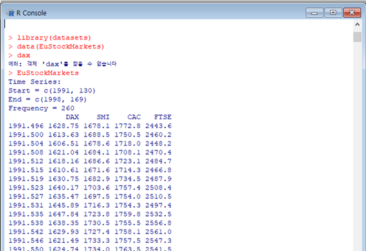
Task: Click the row label 1991.504
Action: click(26, 143)
